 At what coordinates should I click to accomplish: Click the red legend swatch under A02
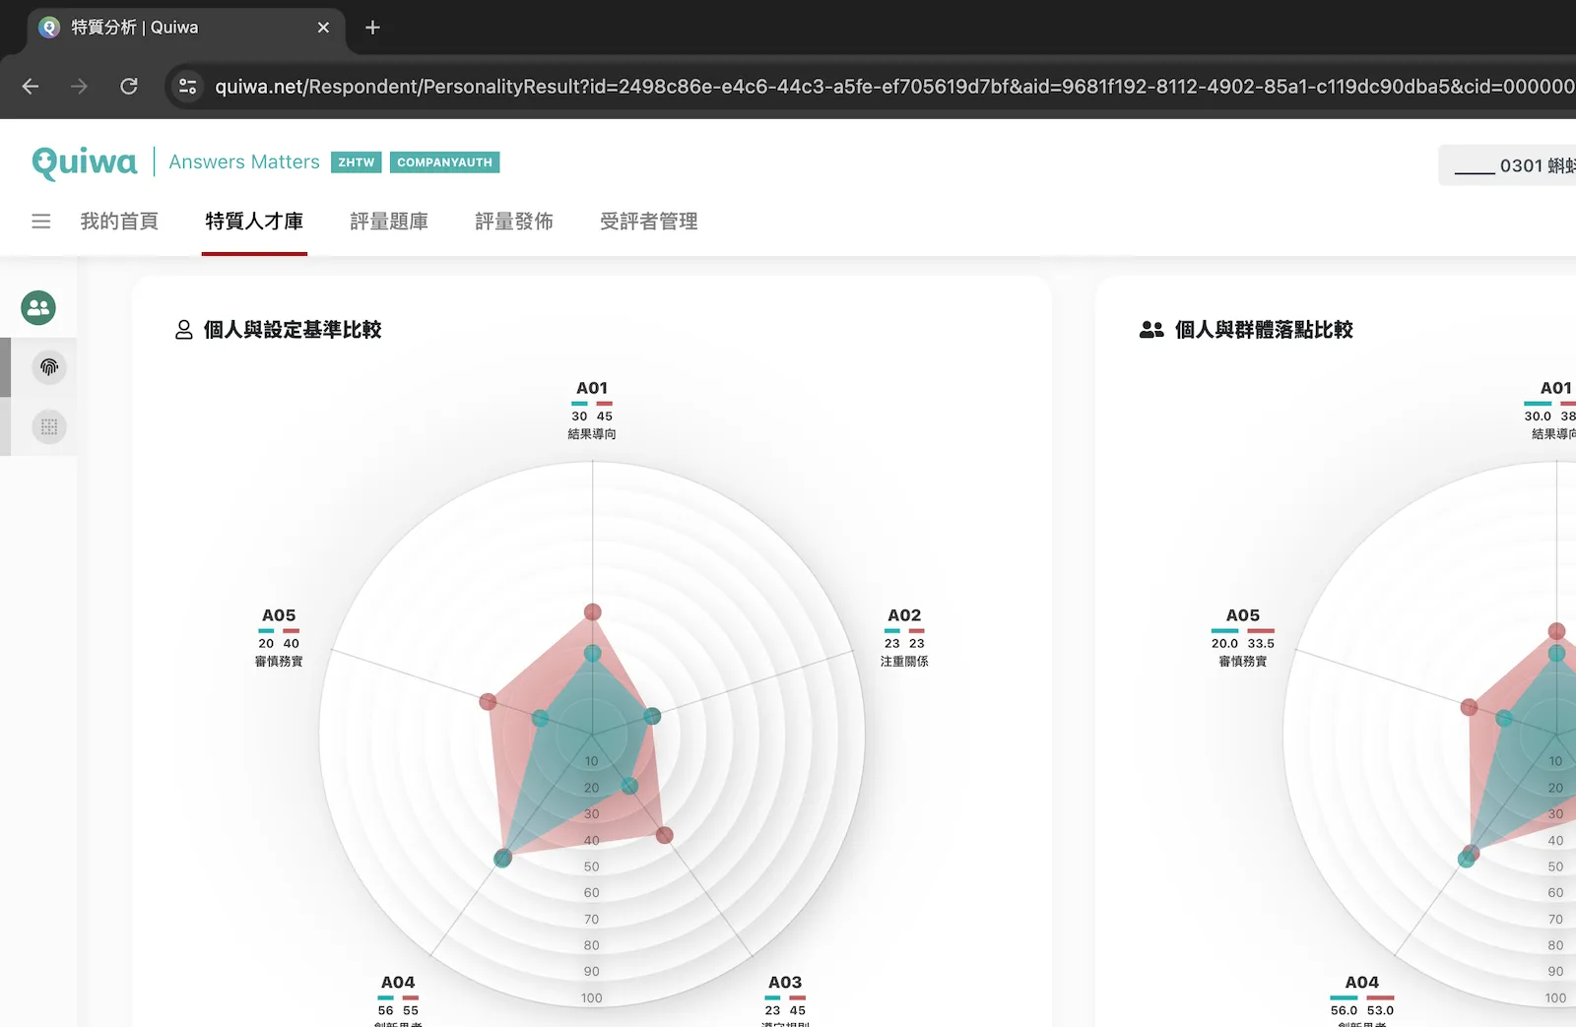tap(917, 631)
